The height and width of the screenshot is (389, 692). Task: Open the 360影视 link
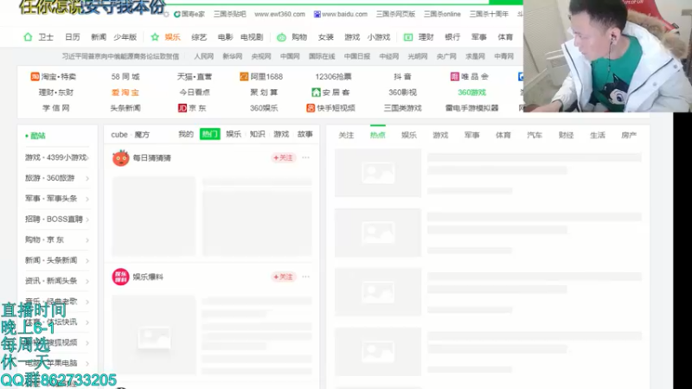pyautogui.click(x=402, y=92)
